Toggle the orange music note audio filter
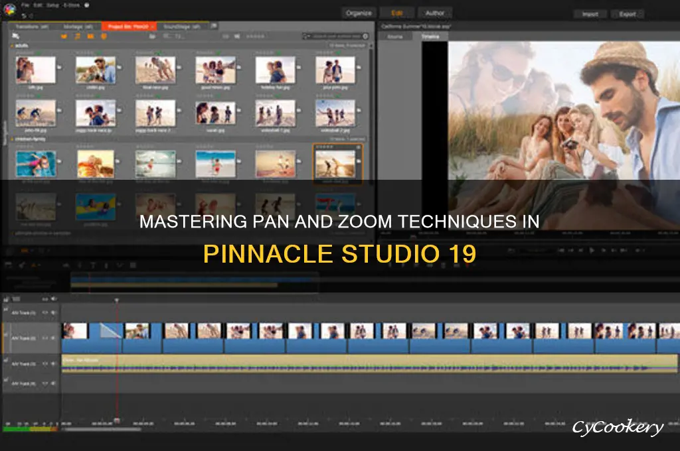 tap(77, 36)
